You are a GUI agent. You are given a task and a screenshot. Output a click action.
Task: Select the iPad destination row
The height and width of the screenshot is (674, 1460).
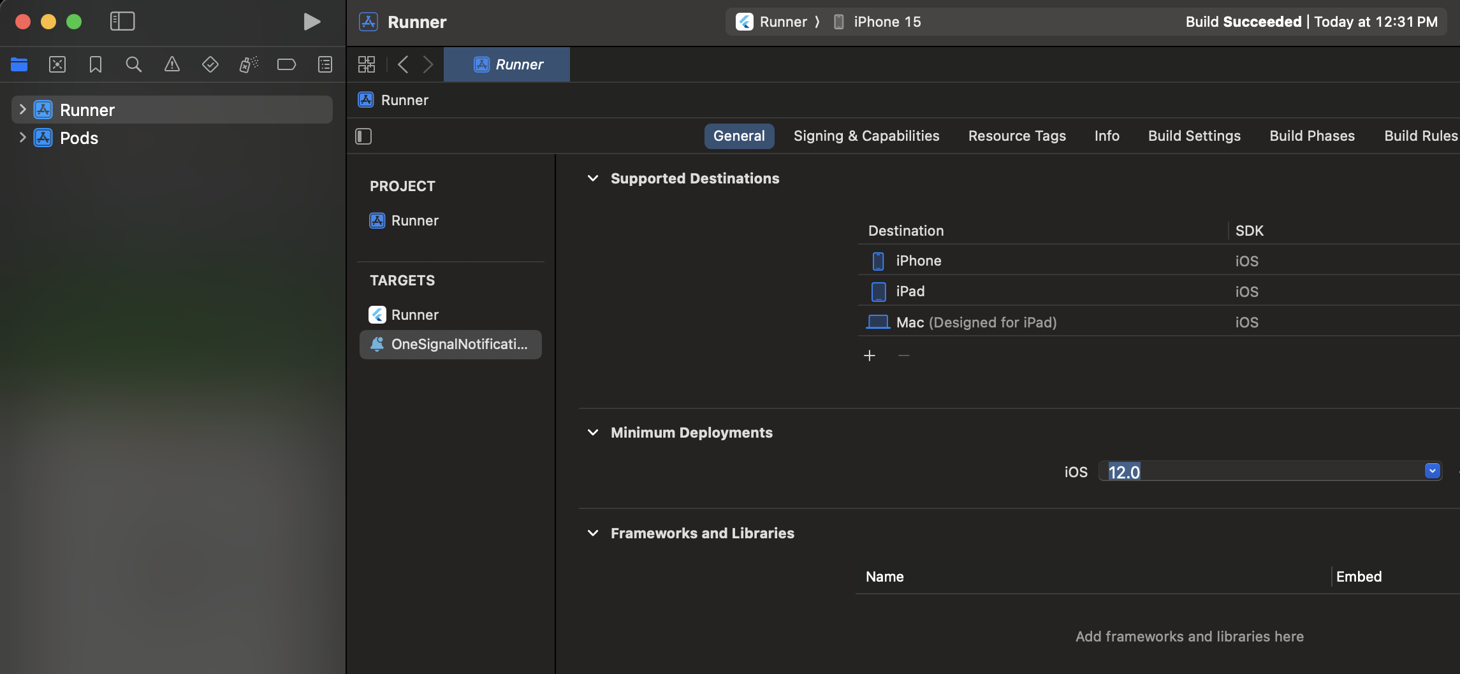1158,291
